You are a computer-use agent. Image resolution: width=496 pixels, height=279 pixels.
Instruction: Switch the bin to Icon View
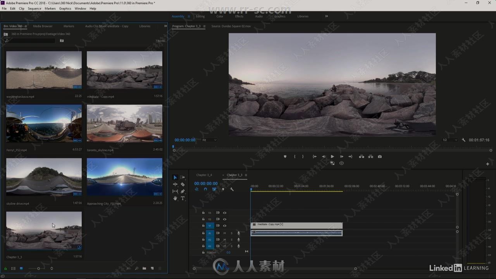tap(21, 268)
